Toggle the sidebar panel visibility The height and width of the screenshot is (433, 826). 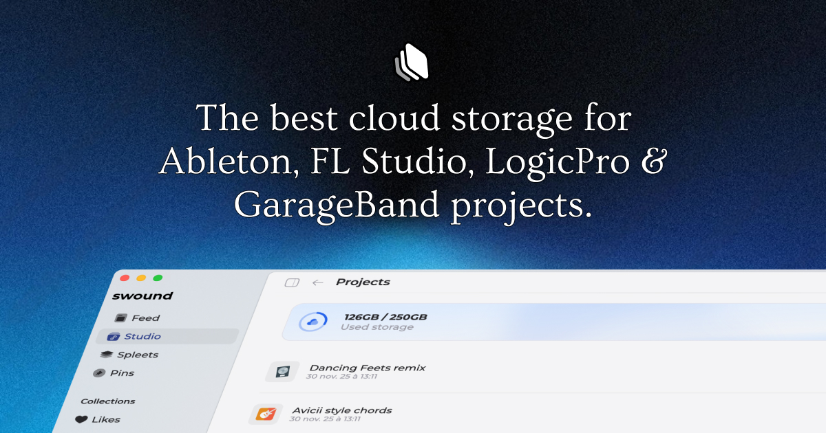[x=292, y=282]
